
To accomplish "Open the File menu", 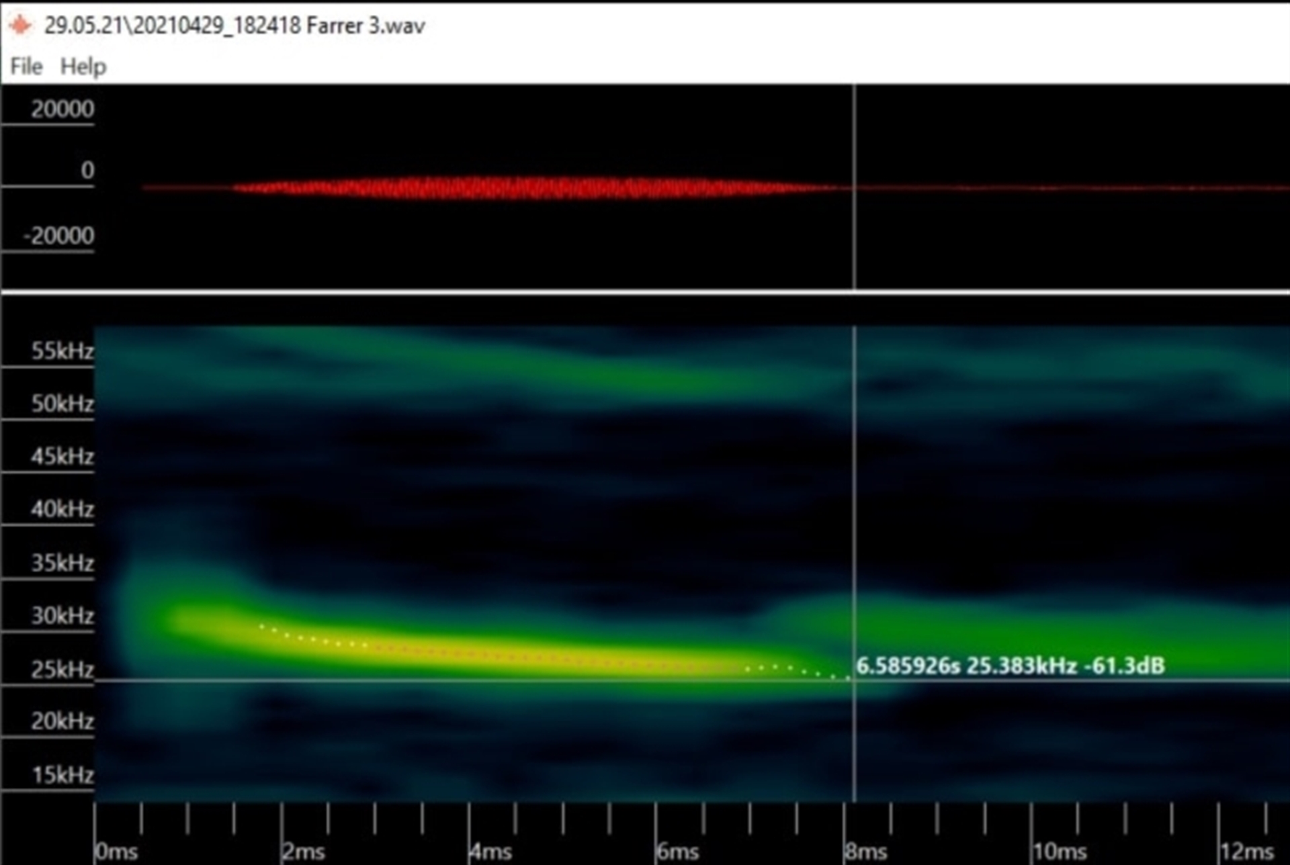I will tap(26, 66).
